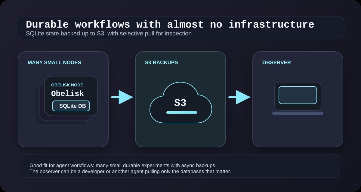Click the 'Obelisk' node name text

point(67,94)
